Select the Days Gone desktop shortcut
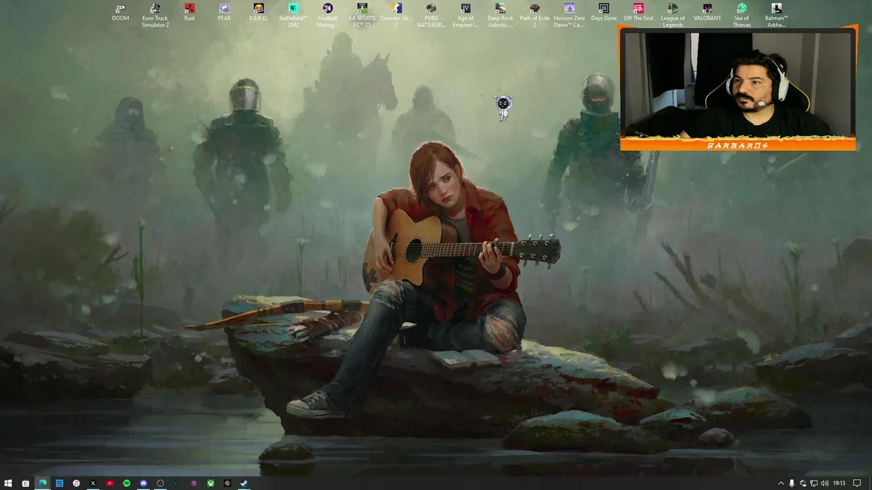Viewport: 872px width, 490px height. click(604, 12)
